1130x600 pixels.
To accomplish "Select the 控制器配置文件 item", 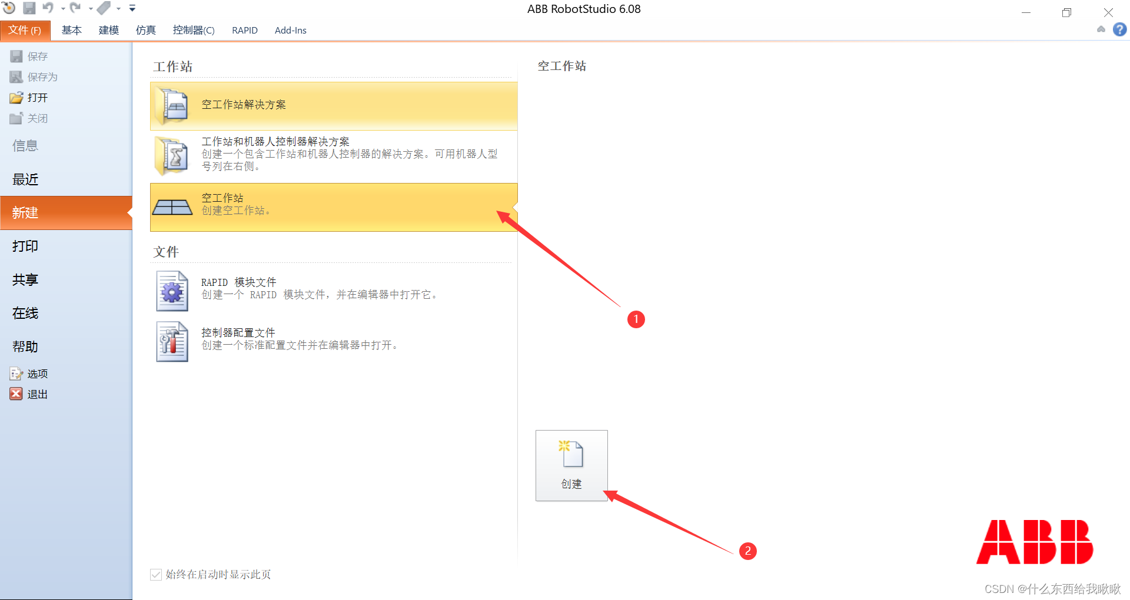I will tap(334, 341).
